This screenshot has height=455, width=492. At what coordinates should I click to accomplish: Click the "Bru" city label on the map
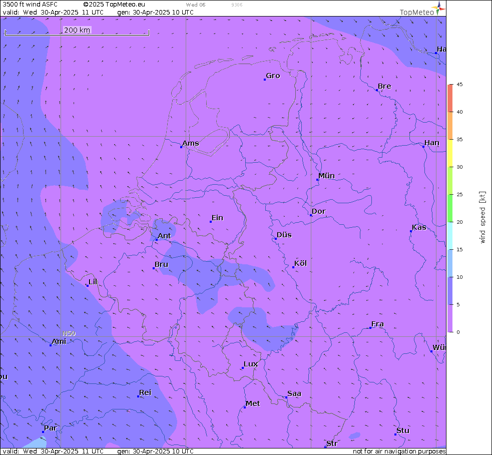(x=162, y=264)
